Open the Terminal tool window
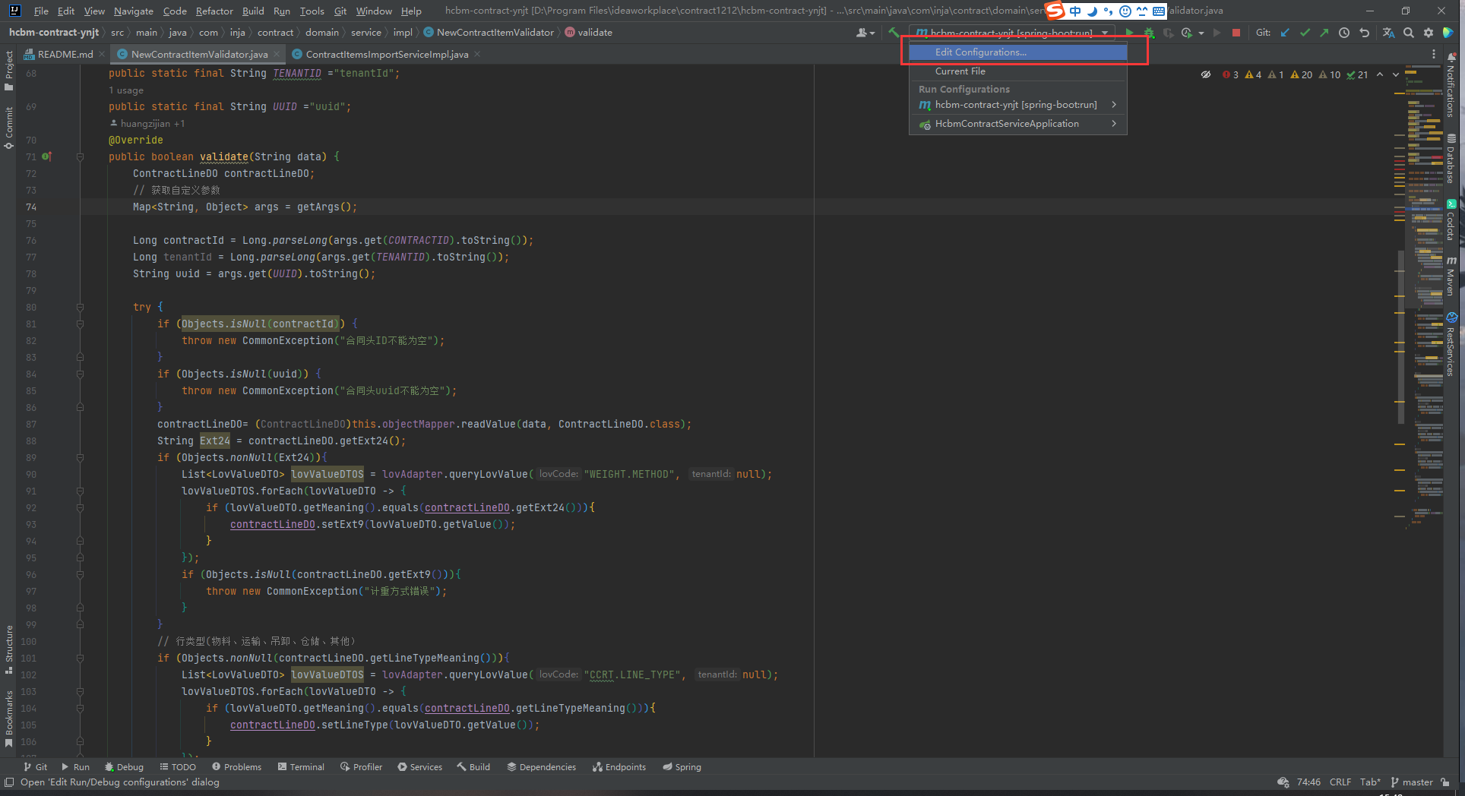This screenshot has height=796, width=1465. [x=301, y=767]
